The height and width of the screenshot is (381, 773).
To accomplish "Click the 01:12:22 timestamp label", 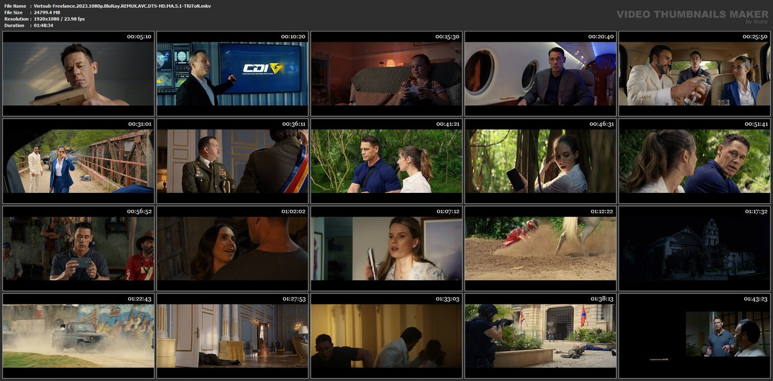I will (601, 212).
